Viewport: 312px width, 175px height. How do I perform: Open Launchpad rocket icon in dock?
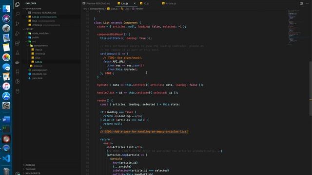tap(6, 28)
